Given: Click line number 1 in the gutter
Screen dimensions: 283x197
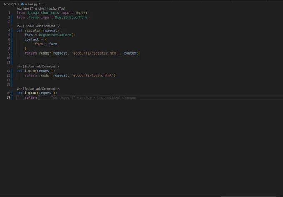Looking at the screenshot, I should 9,13.
